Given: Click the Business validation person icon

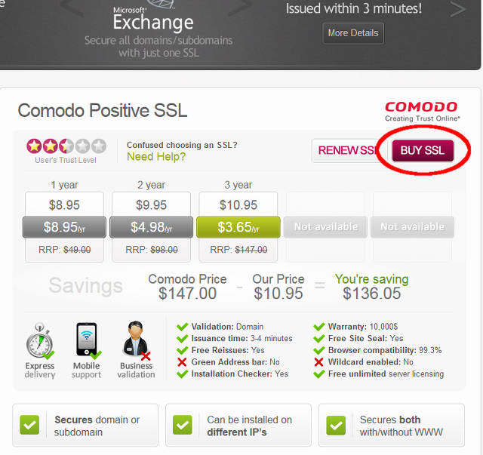Looking at the screenshot, I should coord(137,341).
